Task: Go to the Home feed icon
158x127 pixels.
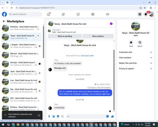Action: coord(49,14)
